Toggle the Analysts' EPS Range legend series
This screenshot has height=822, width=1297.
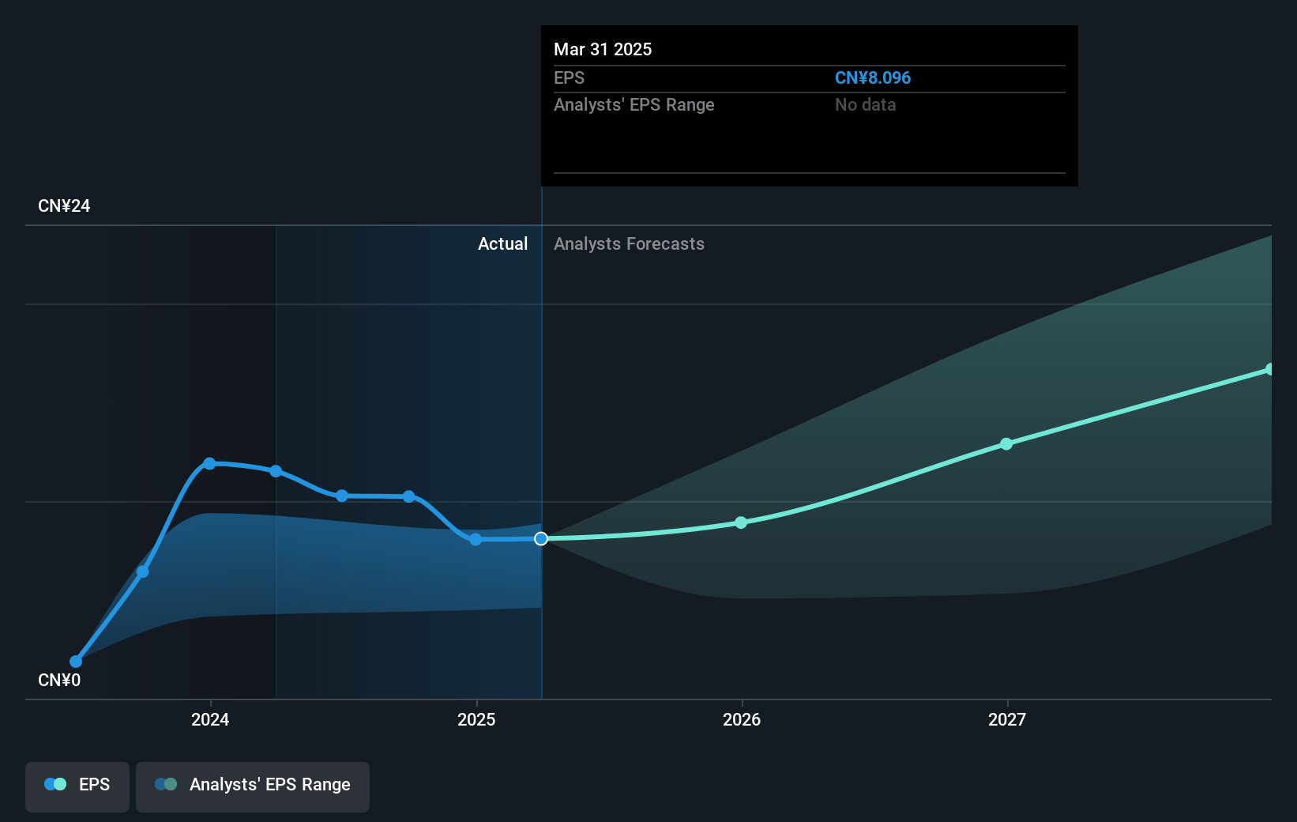(x=253, y=786)
